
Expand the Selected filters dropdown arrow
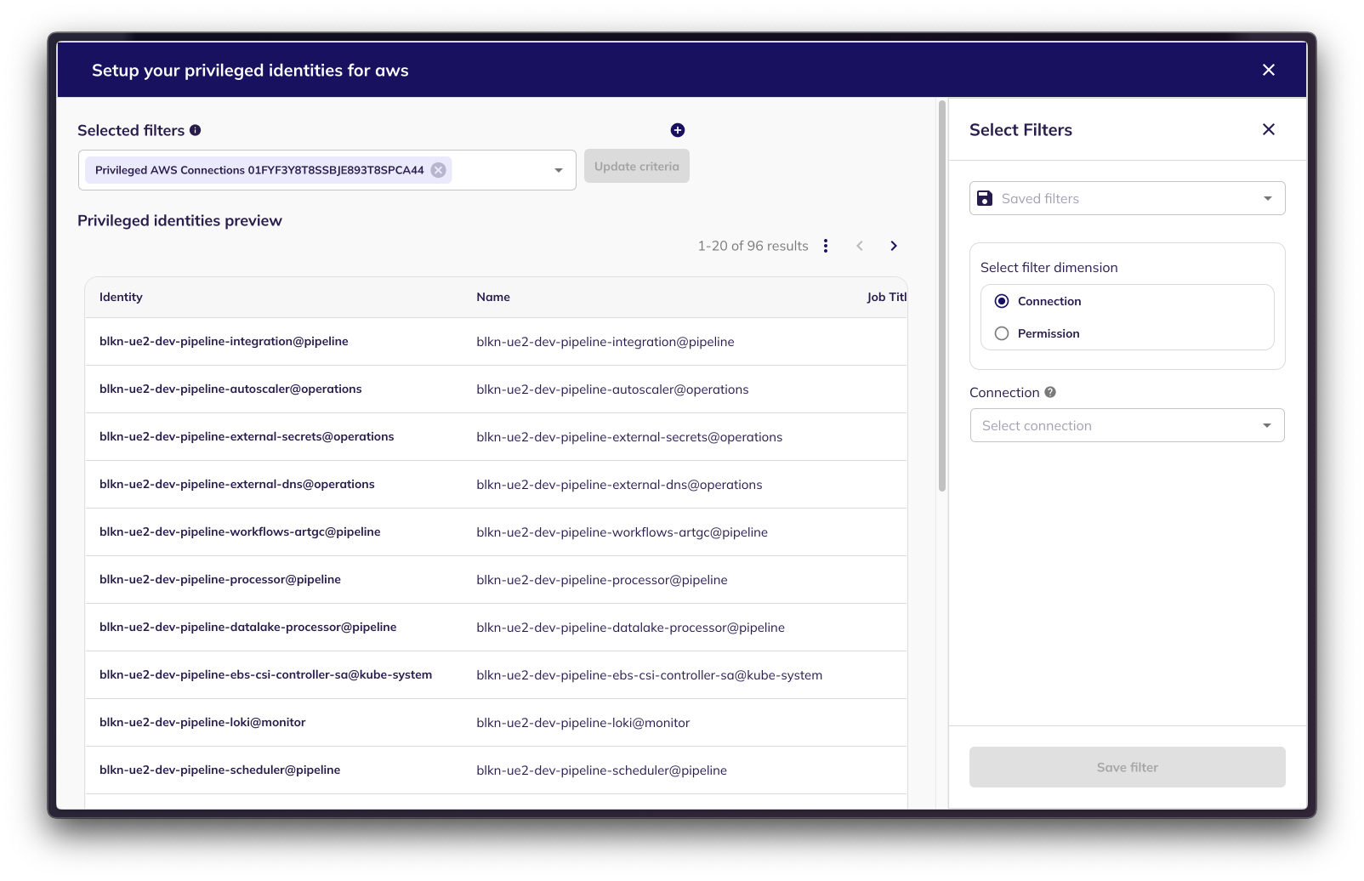pyautogui.click(x=559, y=170)
